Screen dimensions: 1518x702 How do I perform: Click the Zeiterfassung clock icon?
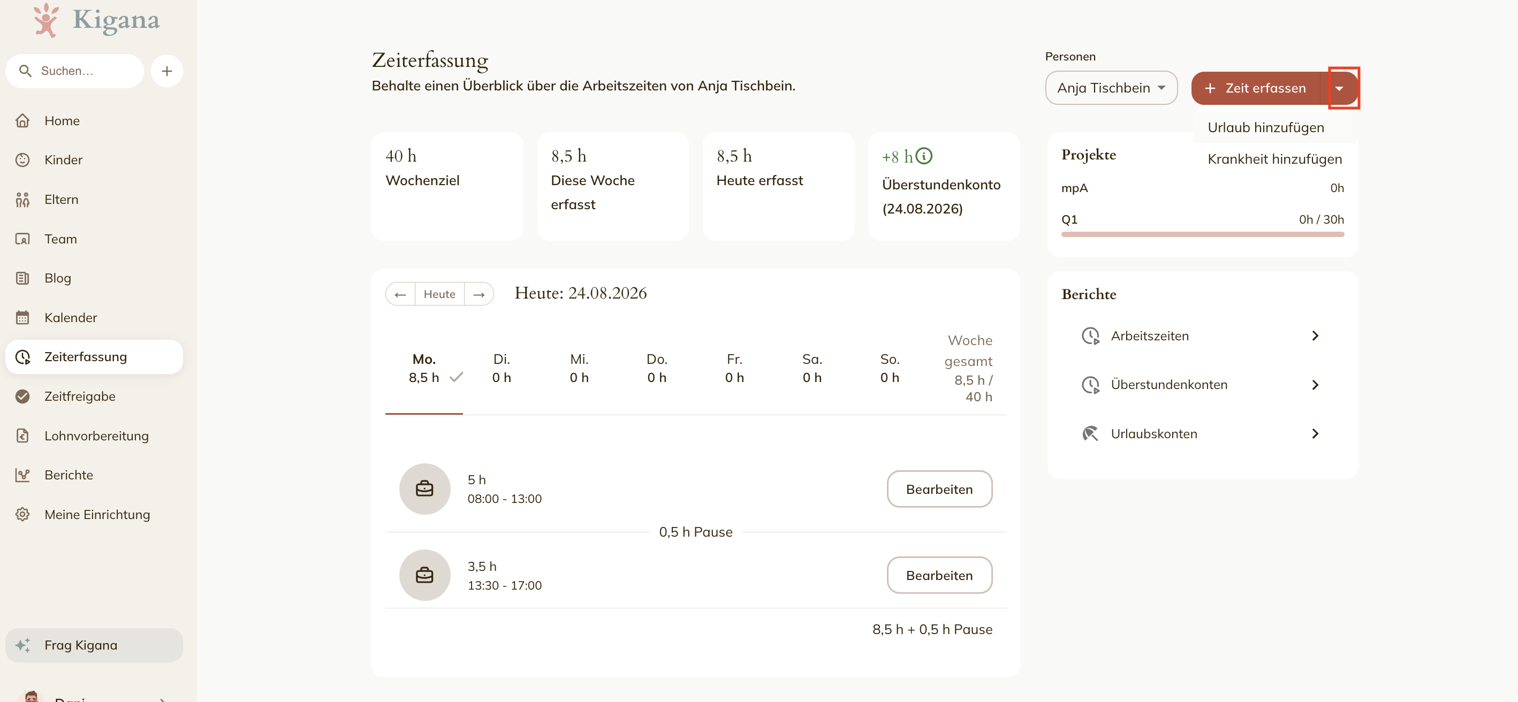(x=22, y=357)
